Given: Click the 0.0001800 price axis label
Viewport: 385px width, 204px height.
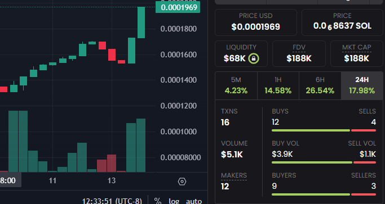Looking at the screenshot, I should point(179,29).
